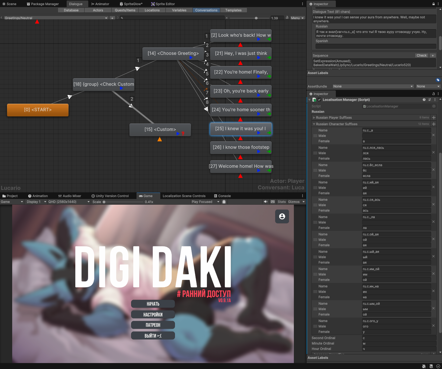Open Localisation Manager component context menu
Screen dimensions: 442x369
(x=435, y=100)
